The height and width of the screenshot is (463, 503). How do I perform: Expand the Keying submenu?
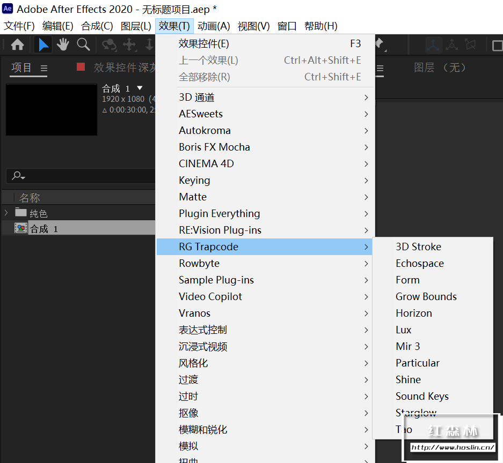(265, 181)
